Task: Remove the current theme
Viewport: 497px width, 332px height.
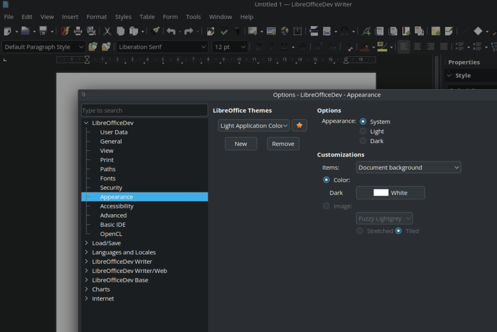Action: tap(283, 143)
